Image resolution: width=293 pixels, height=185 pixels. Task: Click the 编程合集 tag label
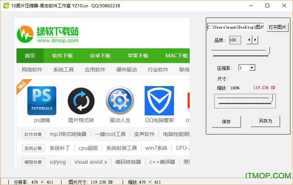click(x=33, y=162)
